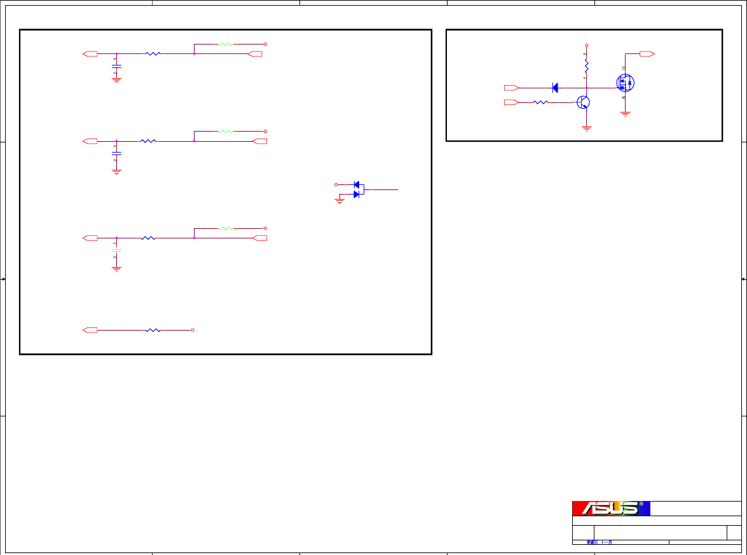Select the MOSFET transistor symbol
This screenshot has height=555, width=747.
coord(625,83)
